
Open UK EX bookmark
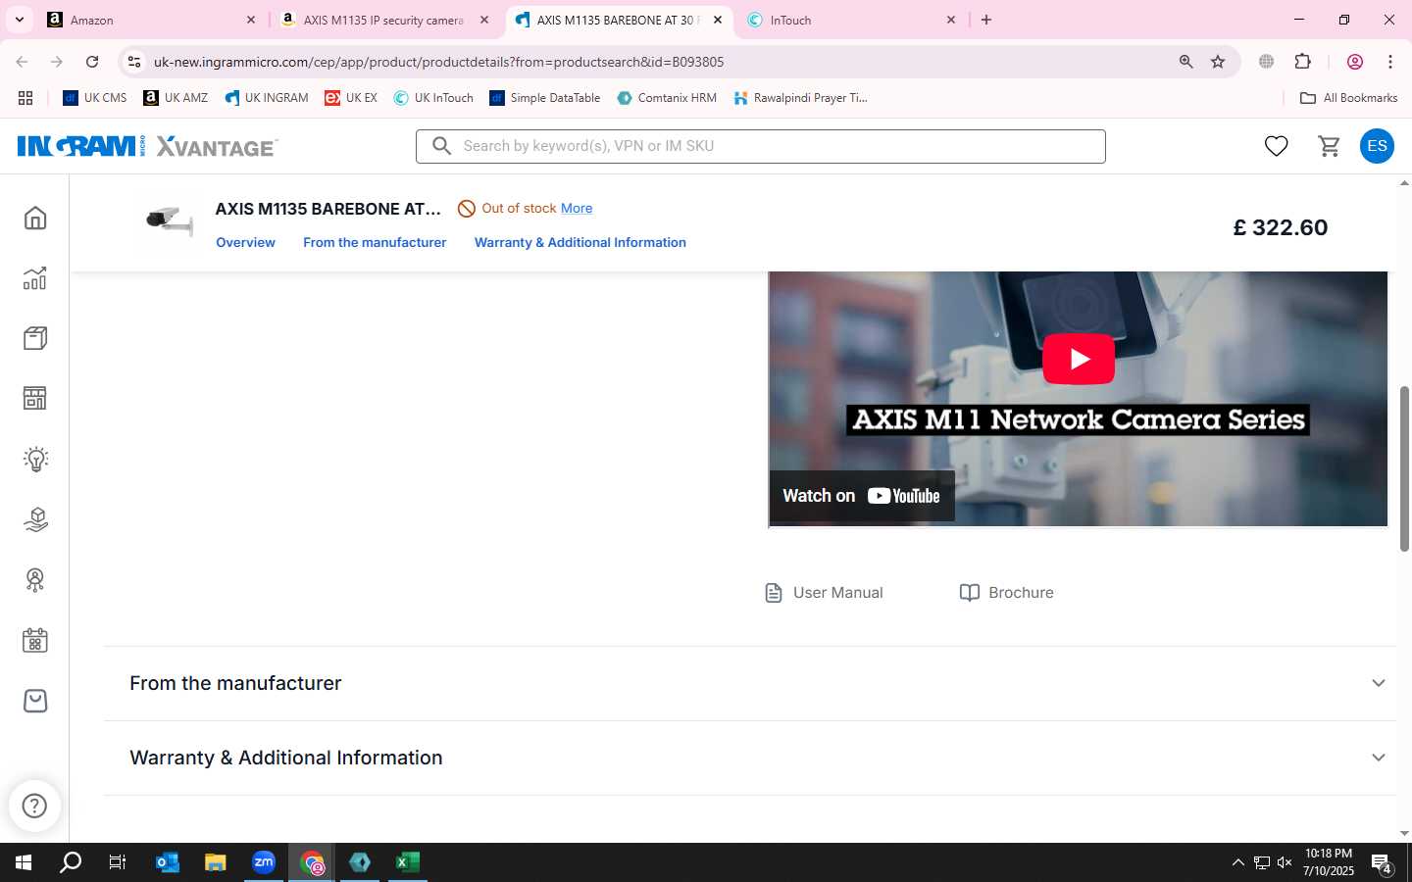[x=351, y=98]
